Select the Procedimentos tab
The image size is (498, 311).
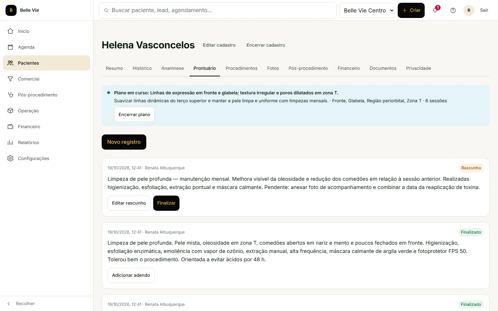[x=241, y=68]
